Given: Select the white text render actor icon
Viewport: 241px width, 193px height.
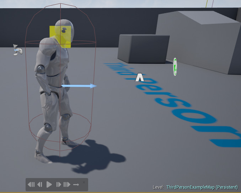Looking at the screenshot, I should (x=139, y=77).
